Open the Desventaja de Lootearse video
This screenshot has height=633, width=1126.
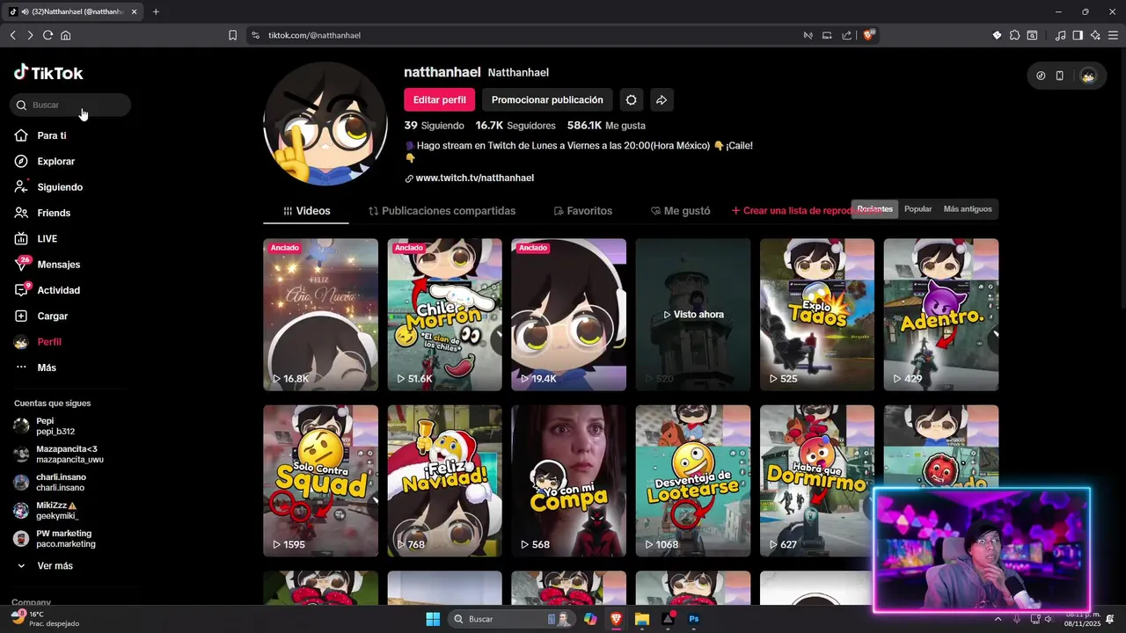(x=693, y=481)
